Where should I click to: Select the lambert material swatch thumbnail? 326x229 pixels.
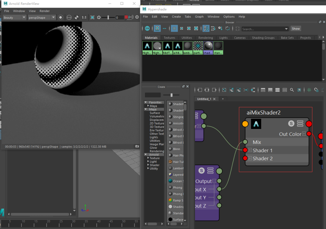point(188,46)
